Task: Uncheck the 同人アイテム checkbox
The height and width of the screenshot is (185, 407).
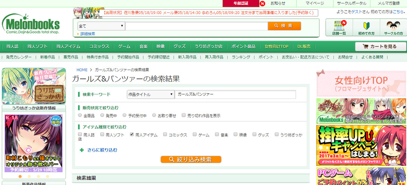Action: pyautogui.click(x=132, y=134)
